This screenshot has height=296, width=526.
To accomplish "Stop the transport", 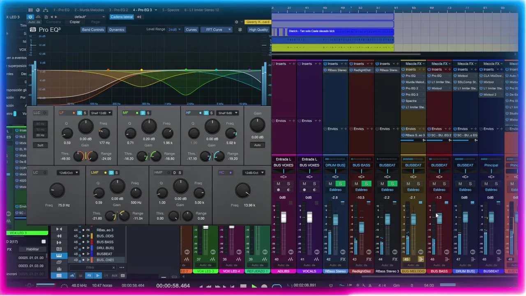I will click(243, 287).
